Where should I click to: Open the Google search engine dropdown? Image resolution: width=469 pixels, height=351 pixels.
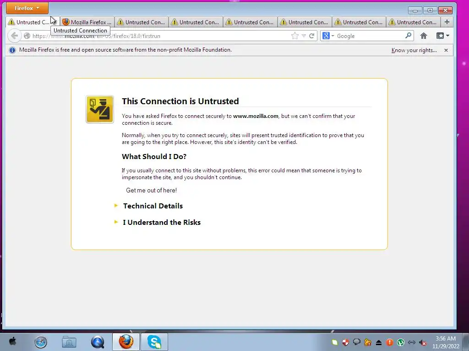[328, 36]
